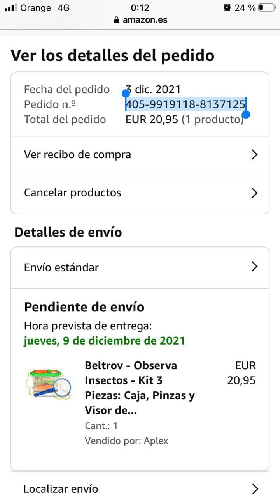Tap Localizar envío row

pos(61,489)
